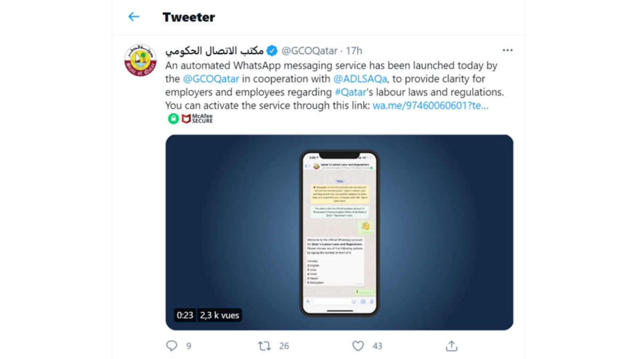The image size is (638, 359).
Task: Click the @GCOQatar handle in header
Action: point(309,51)
